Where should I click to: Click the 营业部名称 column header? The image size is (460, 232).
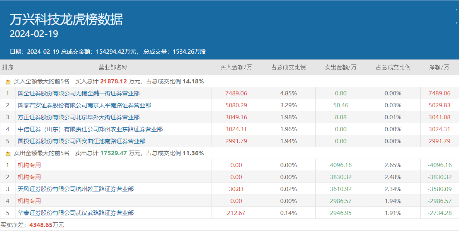click(x=113, y=68)
